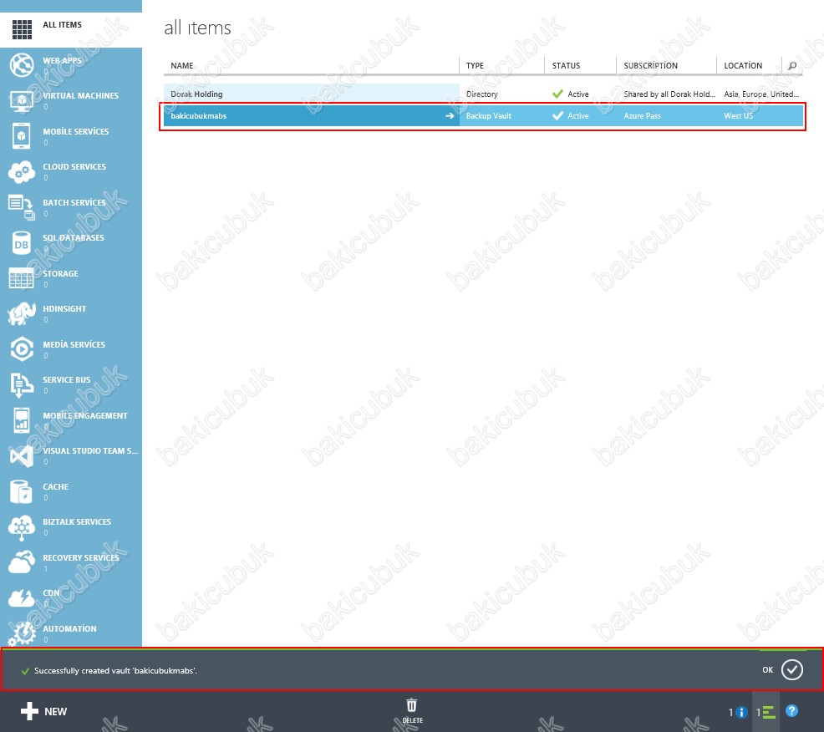Sort by the Type column header
Image resolution: width=824 pixels, height=732 pixels.
pos(475,66)
